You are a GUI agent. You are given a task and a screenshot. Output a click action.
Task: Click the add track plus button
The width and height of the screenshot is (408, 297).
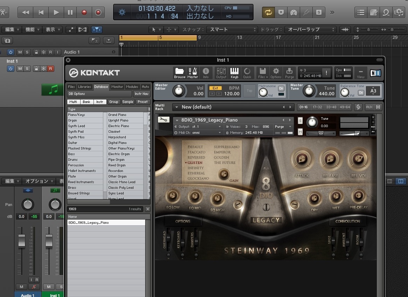[x=7, y=41]
